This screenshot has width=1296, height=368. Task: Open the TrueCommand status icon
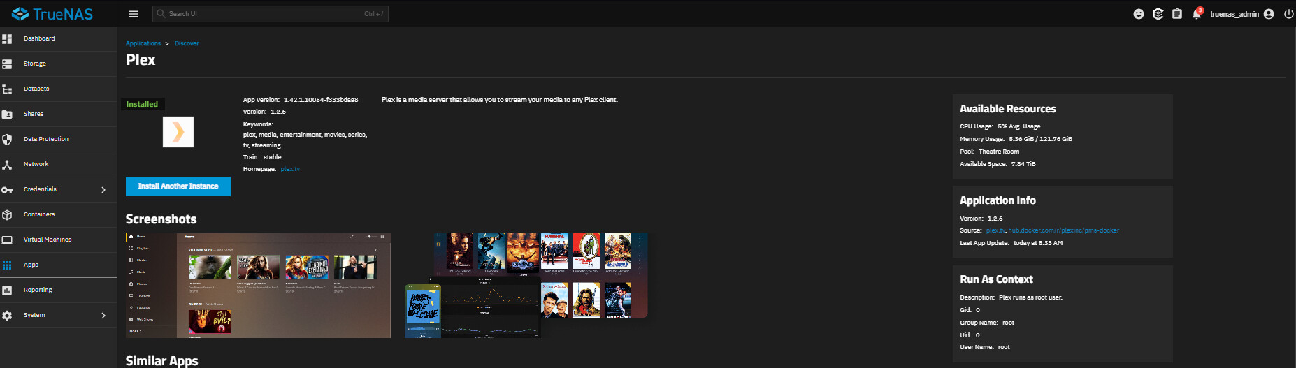[1158, 14]
